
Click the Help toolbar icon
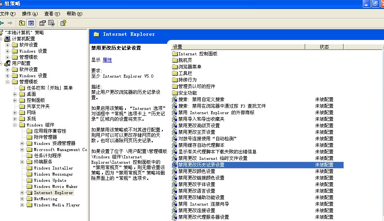[63, 23]
